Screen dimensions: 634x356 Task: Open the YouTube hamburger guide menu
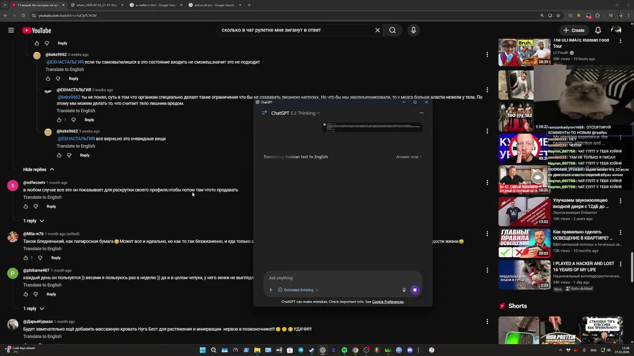click(11, 30)
